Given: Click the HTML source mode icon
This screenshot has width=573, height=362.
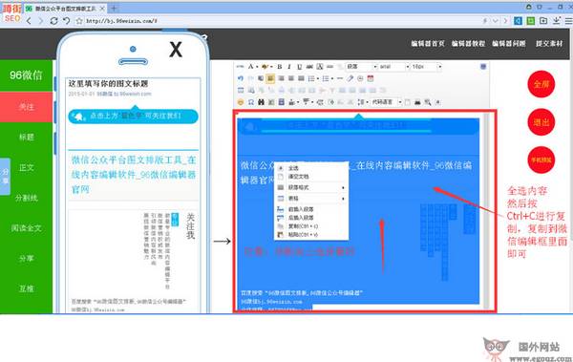Looking at the screenshot, I should (240, 67).
